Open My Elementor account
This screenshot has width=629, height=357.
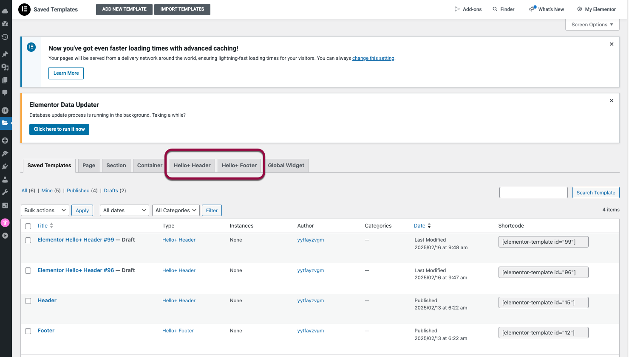[596, 9]
